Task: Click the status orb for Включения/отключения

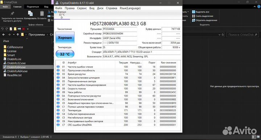Action: tap(58, 99)
